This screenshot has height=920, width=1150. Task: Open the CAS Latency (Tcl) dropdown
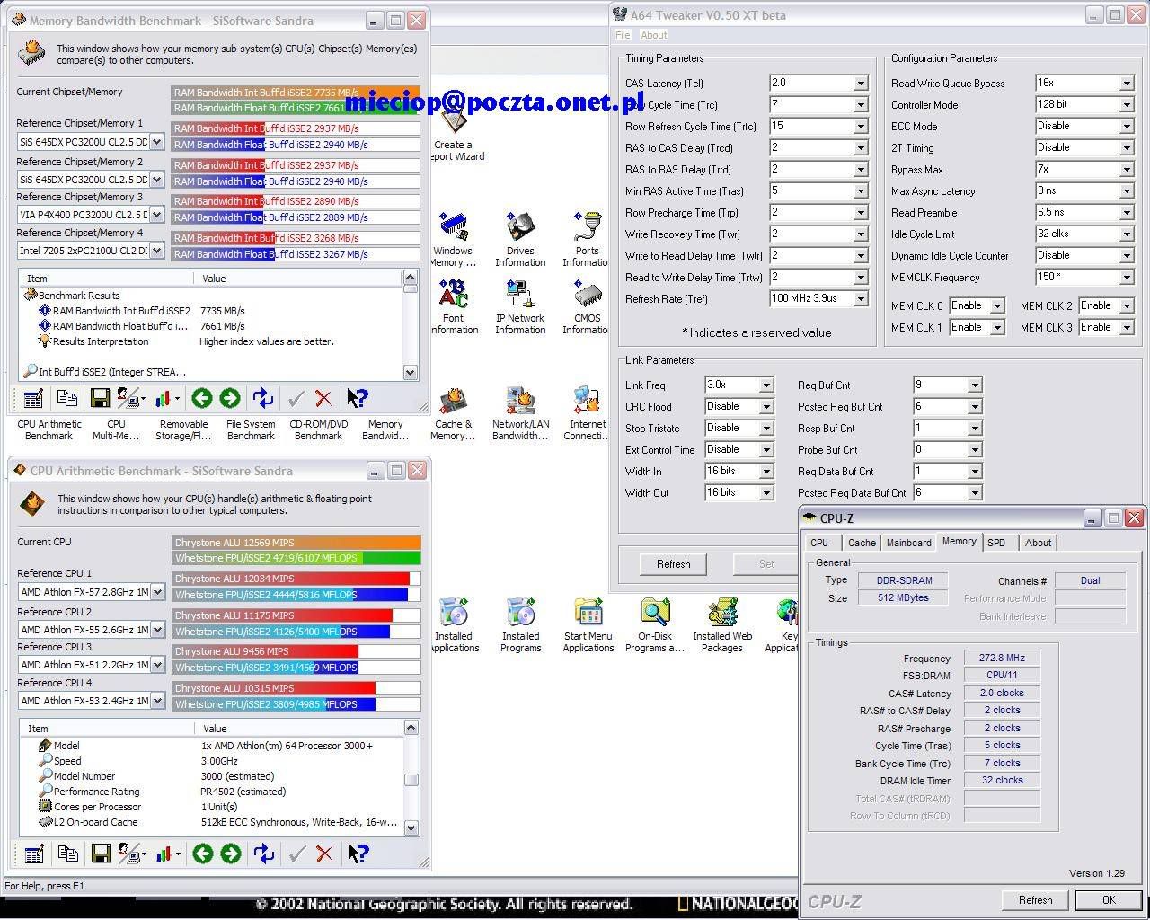860,84
